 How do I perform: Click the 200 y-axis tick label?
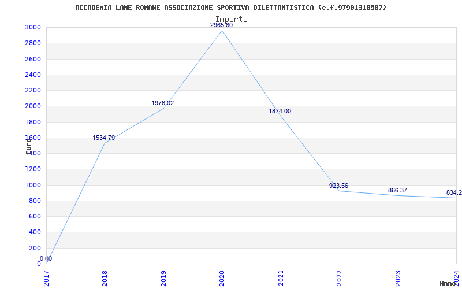pyautogui.click(x=35, y=248)
